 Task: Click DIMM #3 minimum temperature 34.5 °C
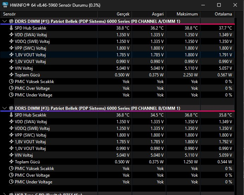pyautogui.click(x=157, y=115)
